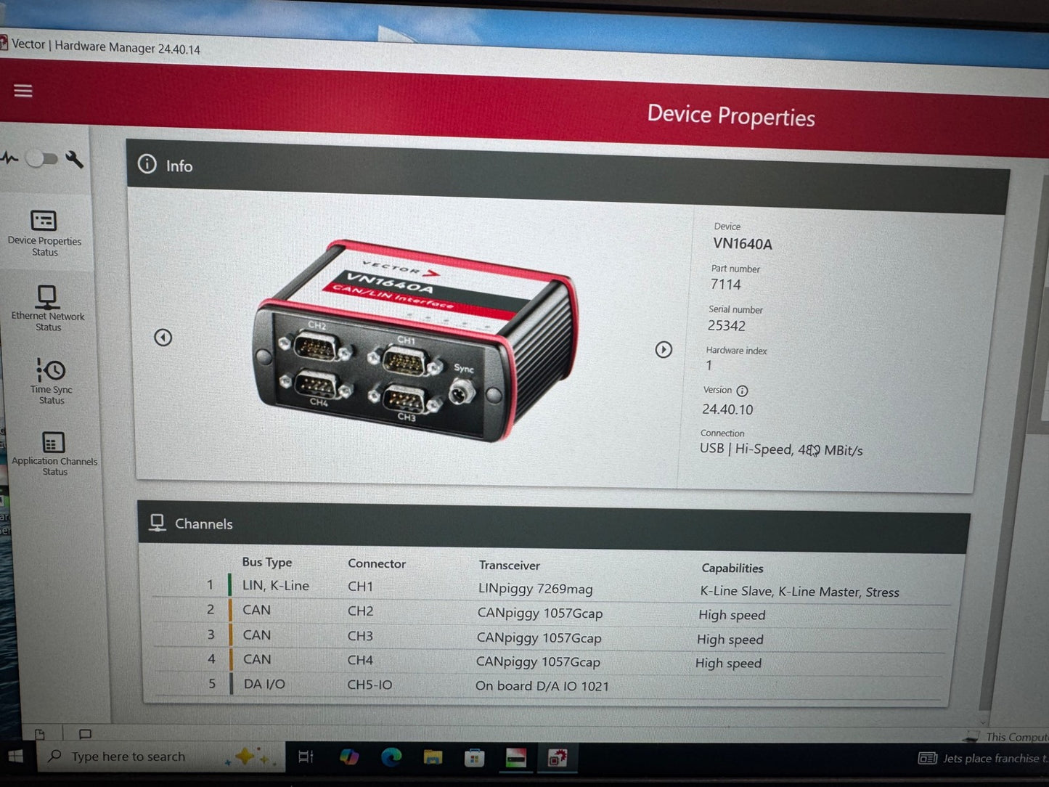
Task: Launch Copilot from the taskbar
Action: click(x=349, y=757)
